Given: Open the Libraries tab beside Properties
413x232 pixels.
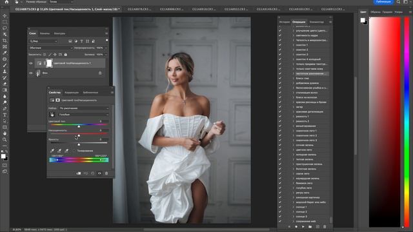Looking at the screenshot, I should (90, 93).
